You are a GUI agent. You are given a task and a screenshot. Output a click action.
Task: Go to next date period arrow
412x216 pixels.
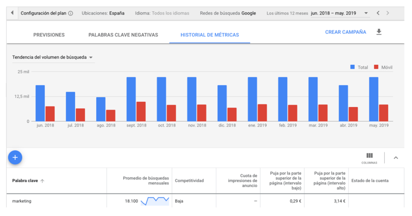tap(388, 13)
